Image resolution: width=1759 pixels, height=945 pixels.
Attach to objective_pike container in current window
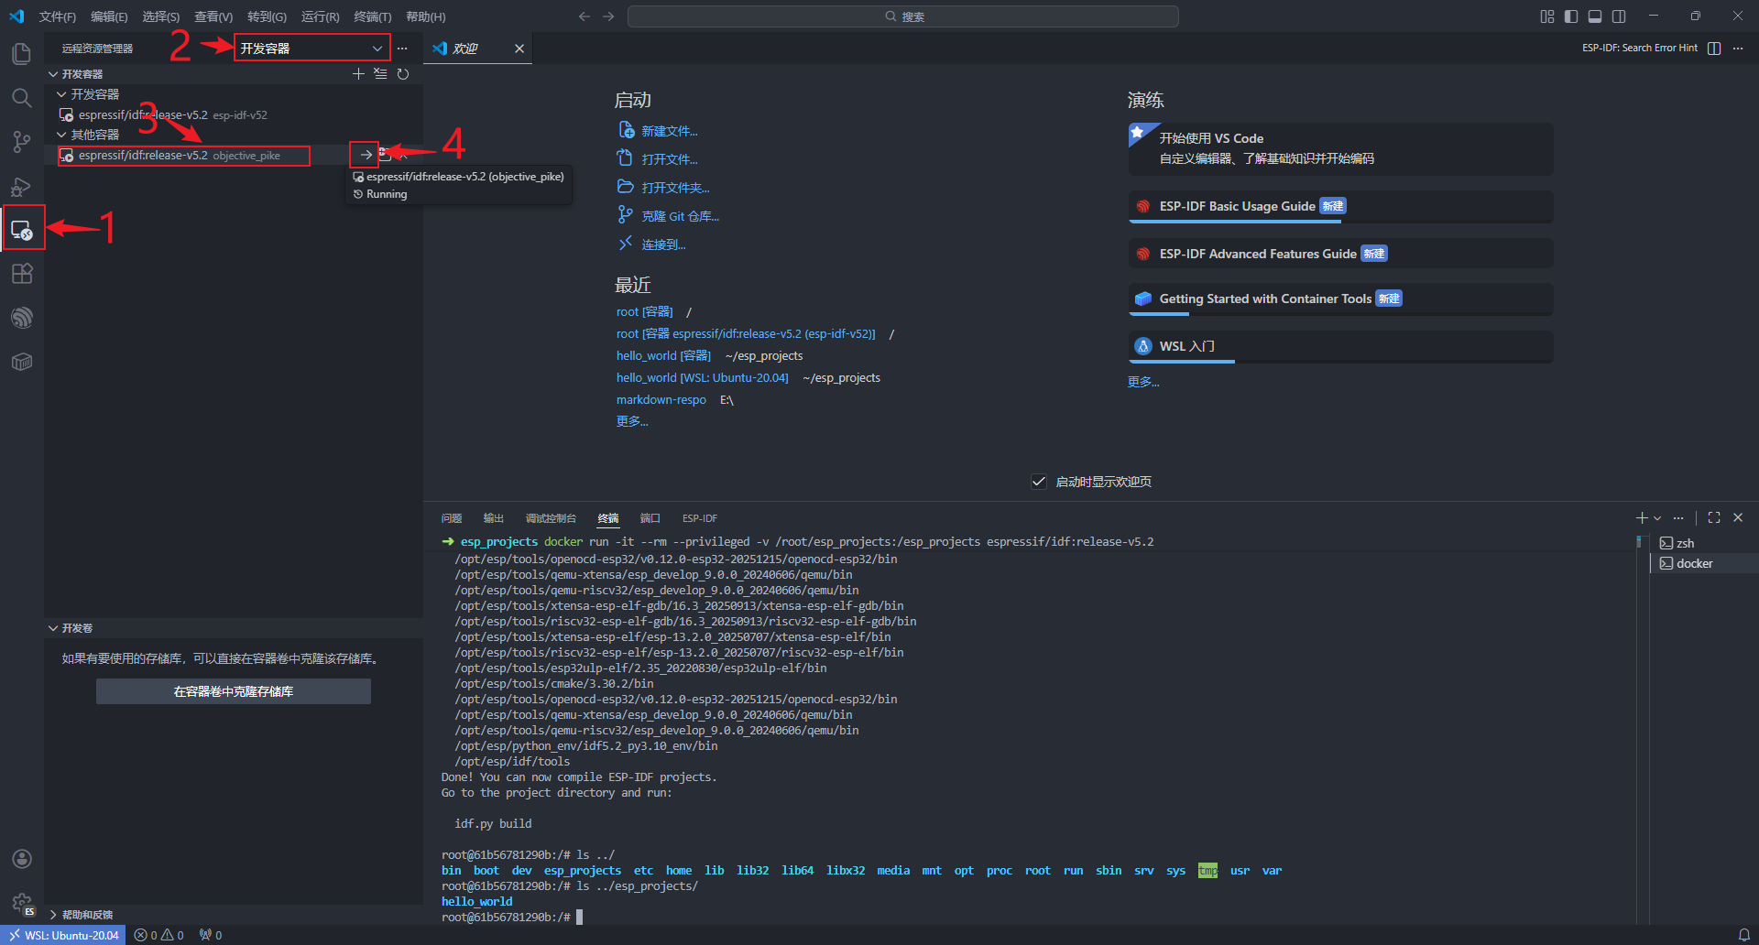point(366,155)
